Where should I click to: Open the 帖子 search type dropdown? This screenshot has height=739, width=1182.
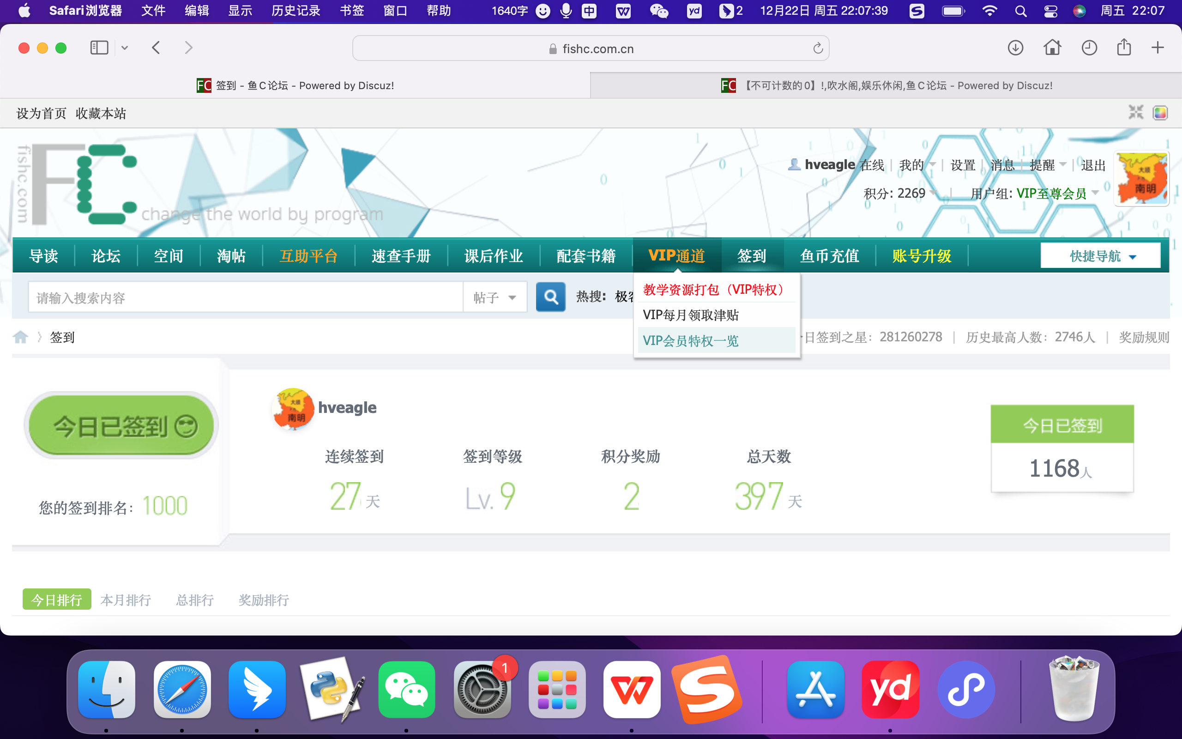[495, 297]
